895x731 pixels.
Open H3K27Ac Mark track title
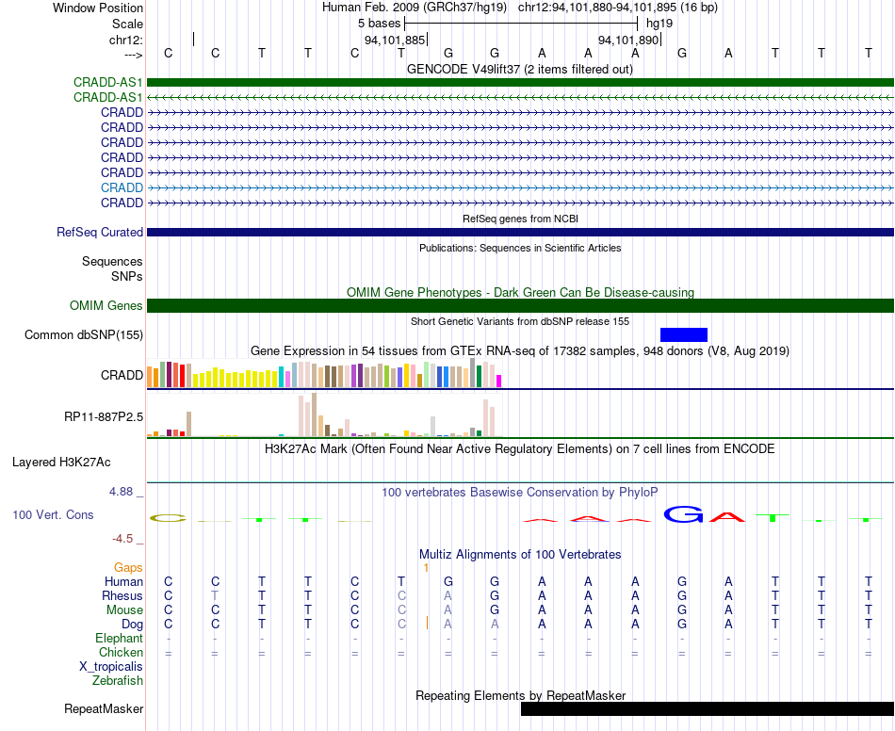(x=520, y=449)
